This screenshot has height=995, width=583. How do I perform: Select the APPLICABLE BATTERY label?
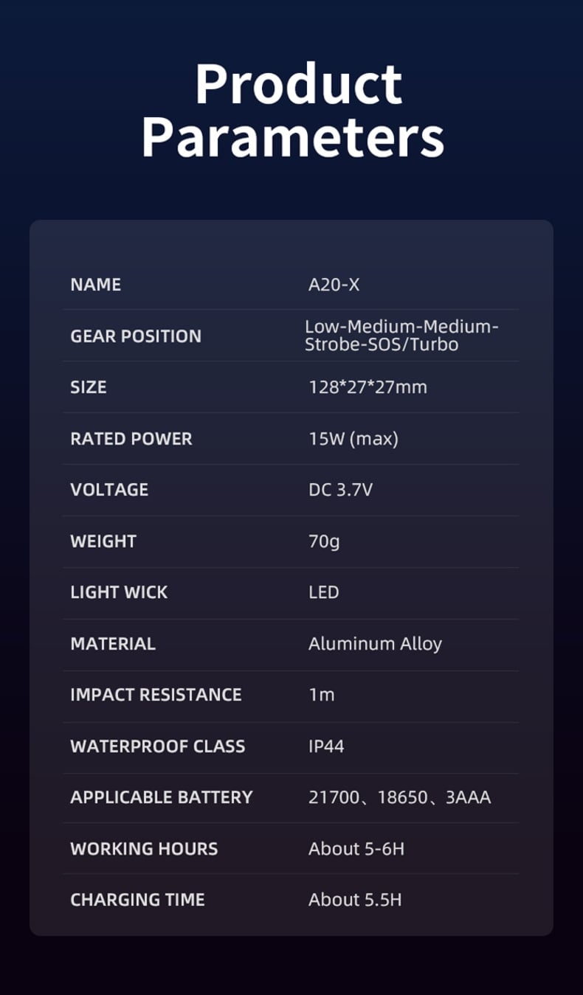(x=161, y=797)
